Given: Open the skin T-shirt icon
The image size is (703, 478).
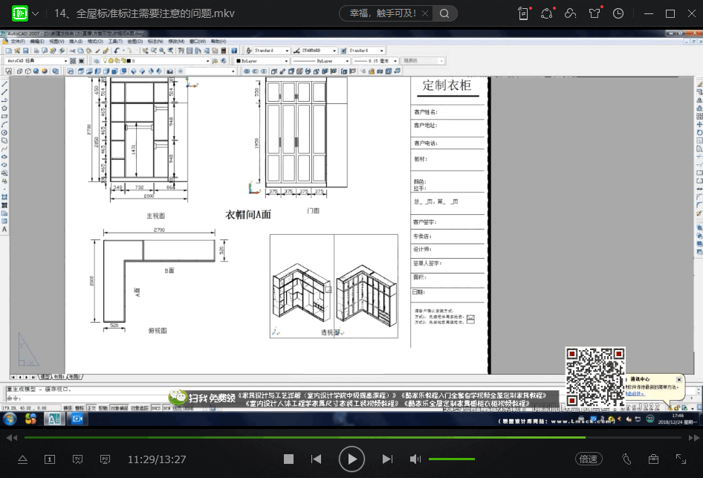Looking at the screenshot, I should [595, 13].
